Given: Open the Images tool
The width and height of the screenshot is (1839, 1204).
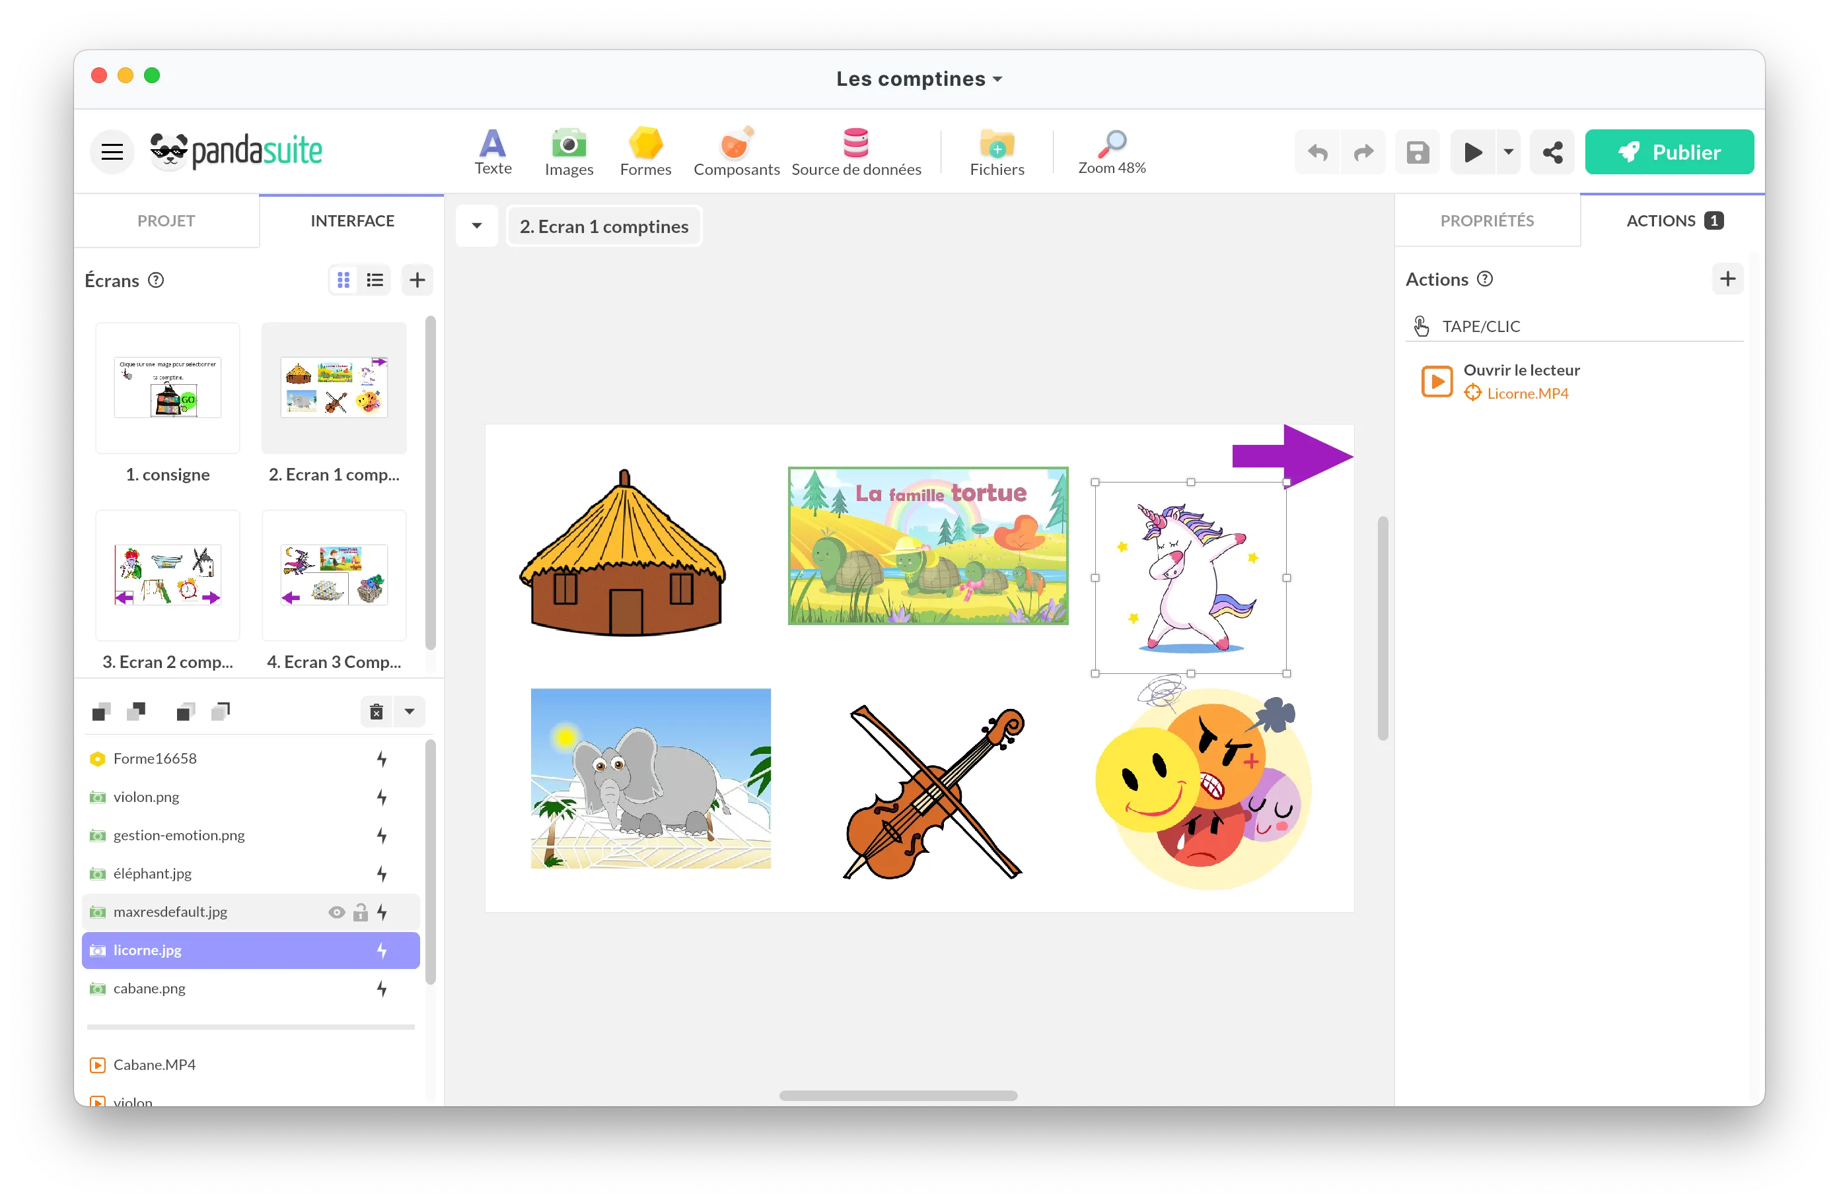Looking at the screenshot, I should click(x=569, y=151).
